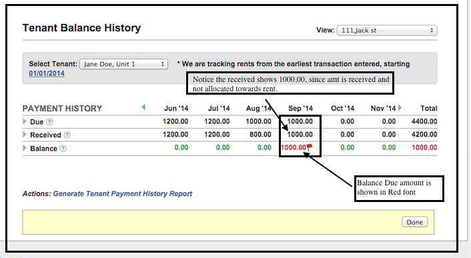Screen dimensions: 471x258
Task: Select the Oct '14 column header
Action: click(342, 108)
